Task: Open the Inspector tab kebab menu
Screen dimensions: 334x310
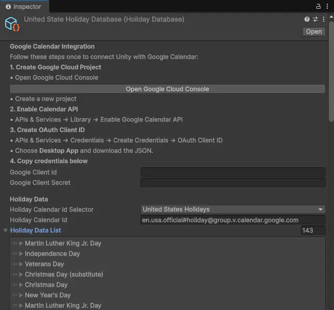Action: [x=327, y=6]
